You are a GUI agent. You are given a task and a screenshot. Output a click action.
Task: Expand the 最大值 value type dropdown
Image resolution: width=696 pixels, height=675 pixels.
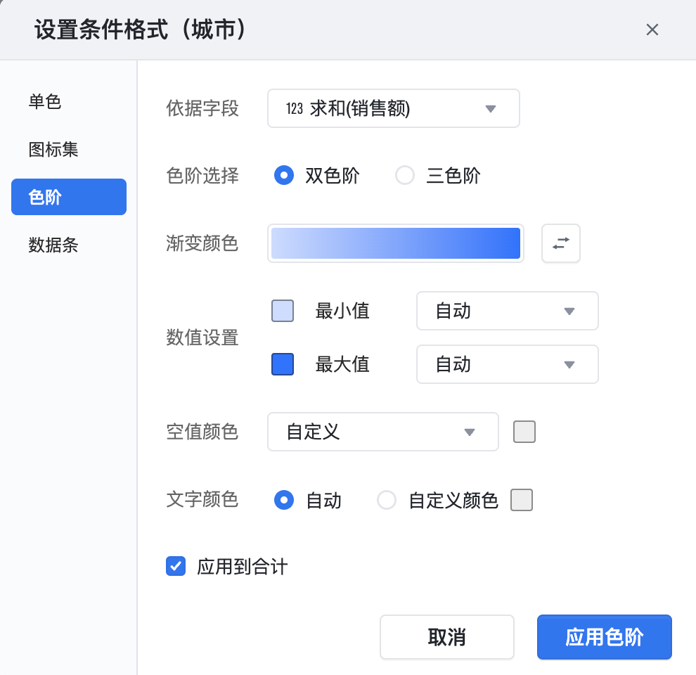pyautogui.click(x=507, y=364)
